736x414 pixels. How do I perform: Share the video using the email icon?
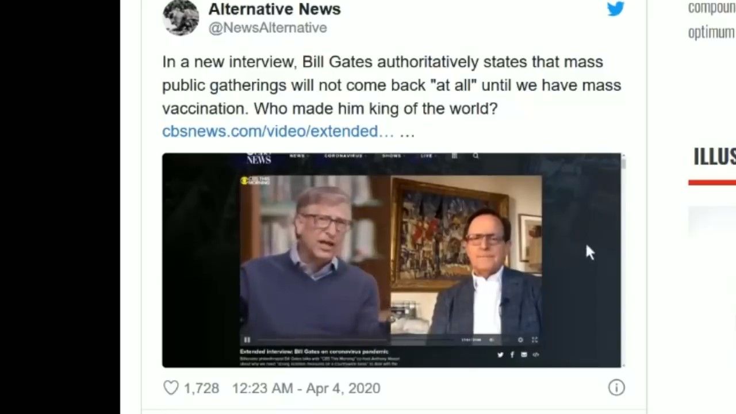click(x=524, y=355)
